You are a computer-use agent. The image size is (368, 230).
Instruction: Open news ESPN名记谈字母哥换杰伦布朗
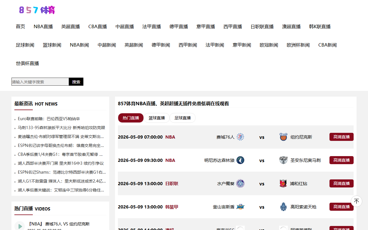coord(61,145)
